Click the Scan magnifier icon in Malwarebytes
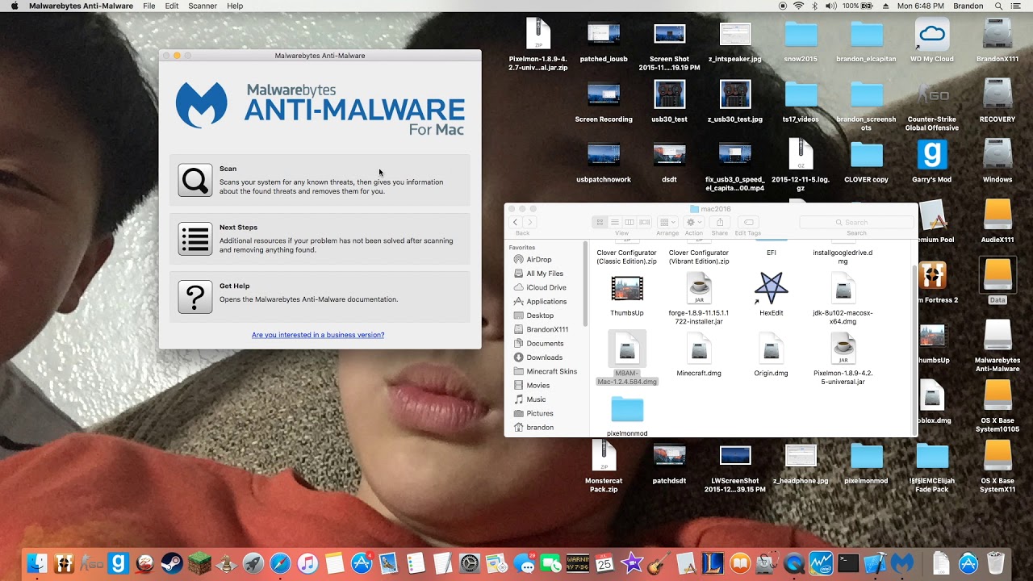Image resolution: width=1033 pixels, height=581 pixels. 195,180
